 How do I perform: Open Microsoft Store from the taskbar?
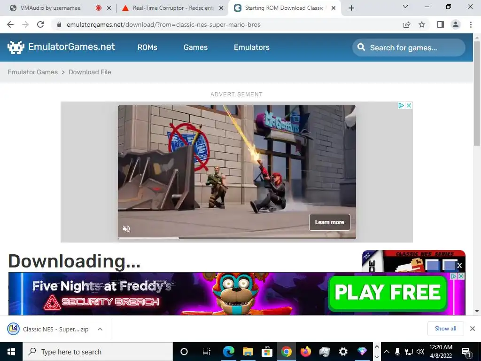coord(267,352)
